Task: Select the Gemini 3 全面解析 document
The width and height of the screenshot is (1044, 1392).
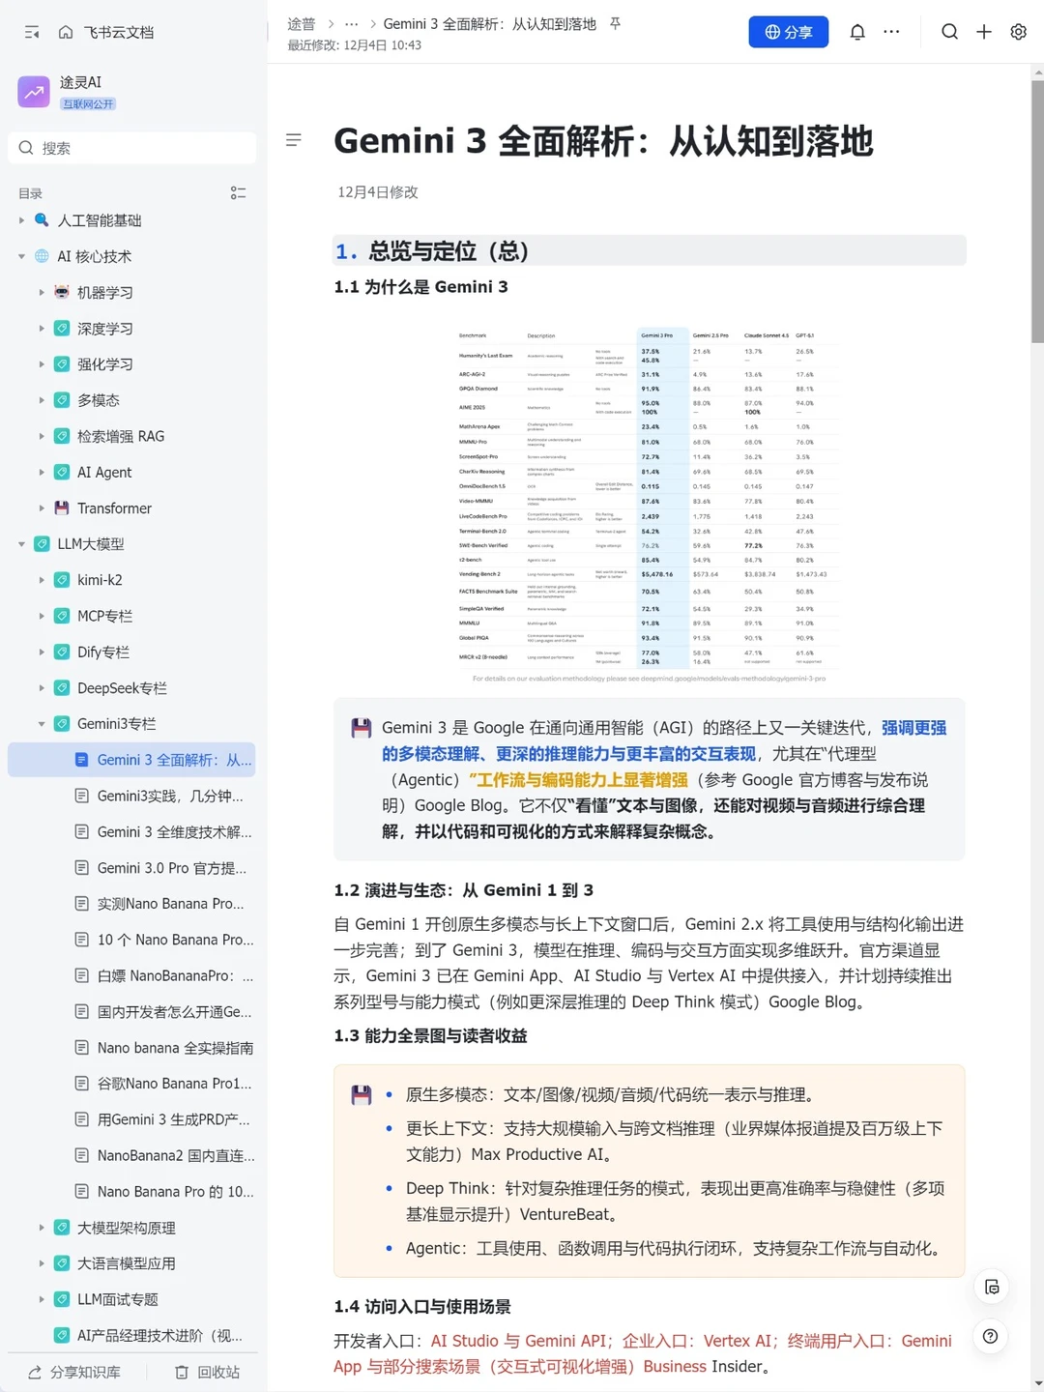Action: click(132, 760)
